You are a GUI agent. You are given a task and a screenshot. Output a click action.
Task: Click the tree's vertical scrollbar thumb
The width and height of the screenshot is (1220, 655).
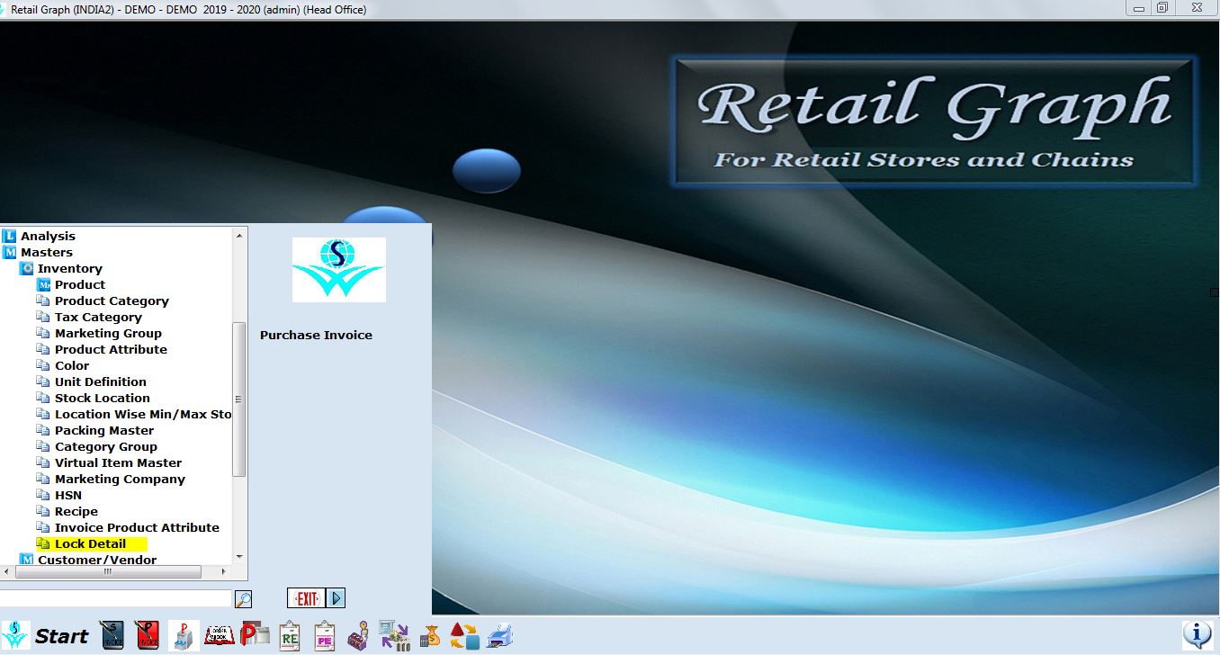tap(239, 399)
